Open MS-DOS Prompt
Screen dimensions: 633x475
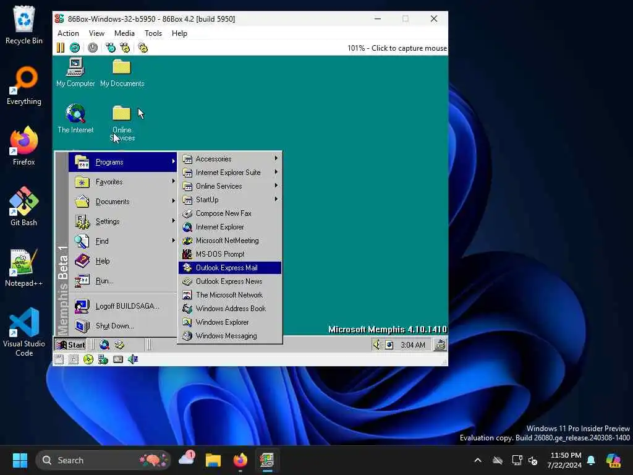click(230, 254)
